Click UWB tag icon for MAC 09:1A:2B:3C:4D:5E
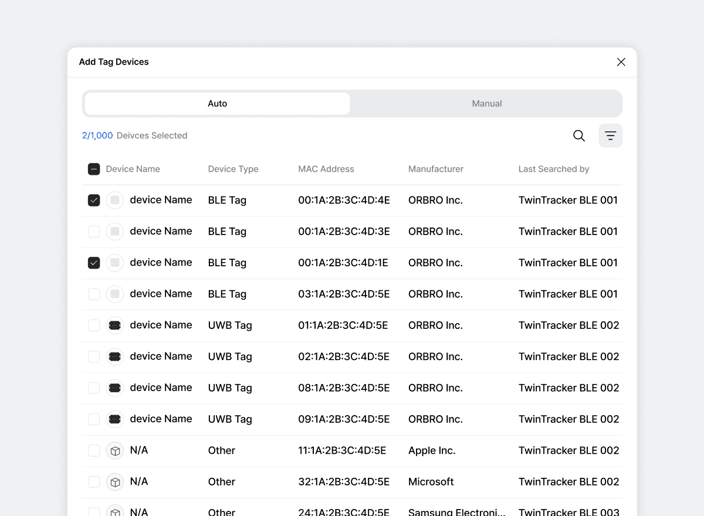 pos(115,419)
